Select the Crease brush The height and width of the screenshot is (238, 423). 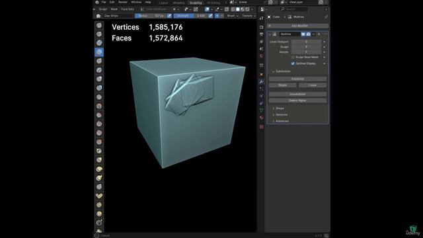(99, 97)
